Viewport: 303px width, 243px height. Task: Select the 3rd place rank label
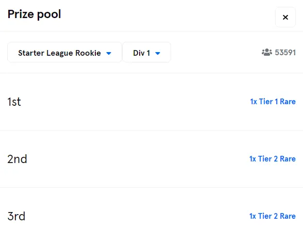[16, 216]
